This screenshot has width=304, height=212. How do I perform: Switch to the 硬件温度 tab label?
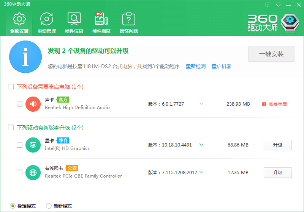101,31
